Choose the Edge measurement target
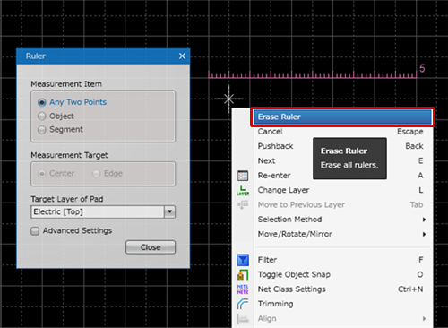The height and width of the screenshot is (328, 448). click(x=96, y=174)
